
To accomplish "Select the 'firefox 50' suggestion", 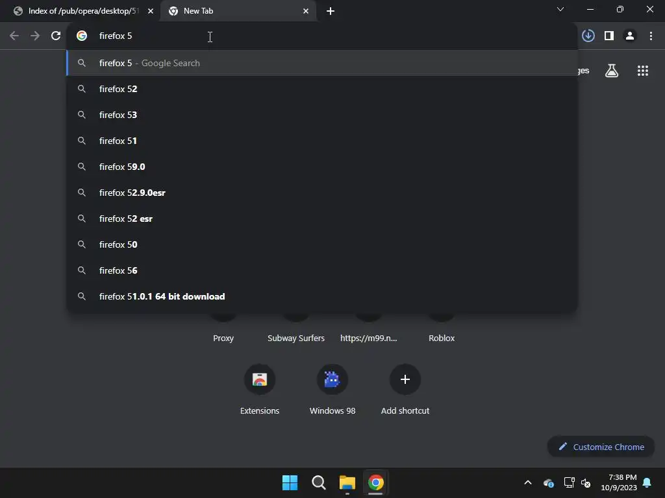I will coord(322,244).
